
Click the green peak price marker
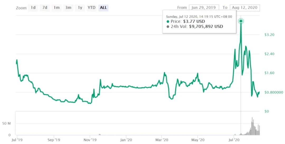pos(241,21)
